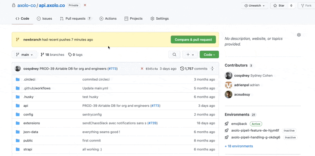Open the extensions folder
Image resolution: width=315 pixels, height=156 pixels.
pos(31,123)
